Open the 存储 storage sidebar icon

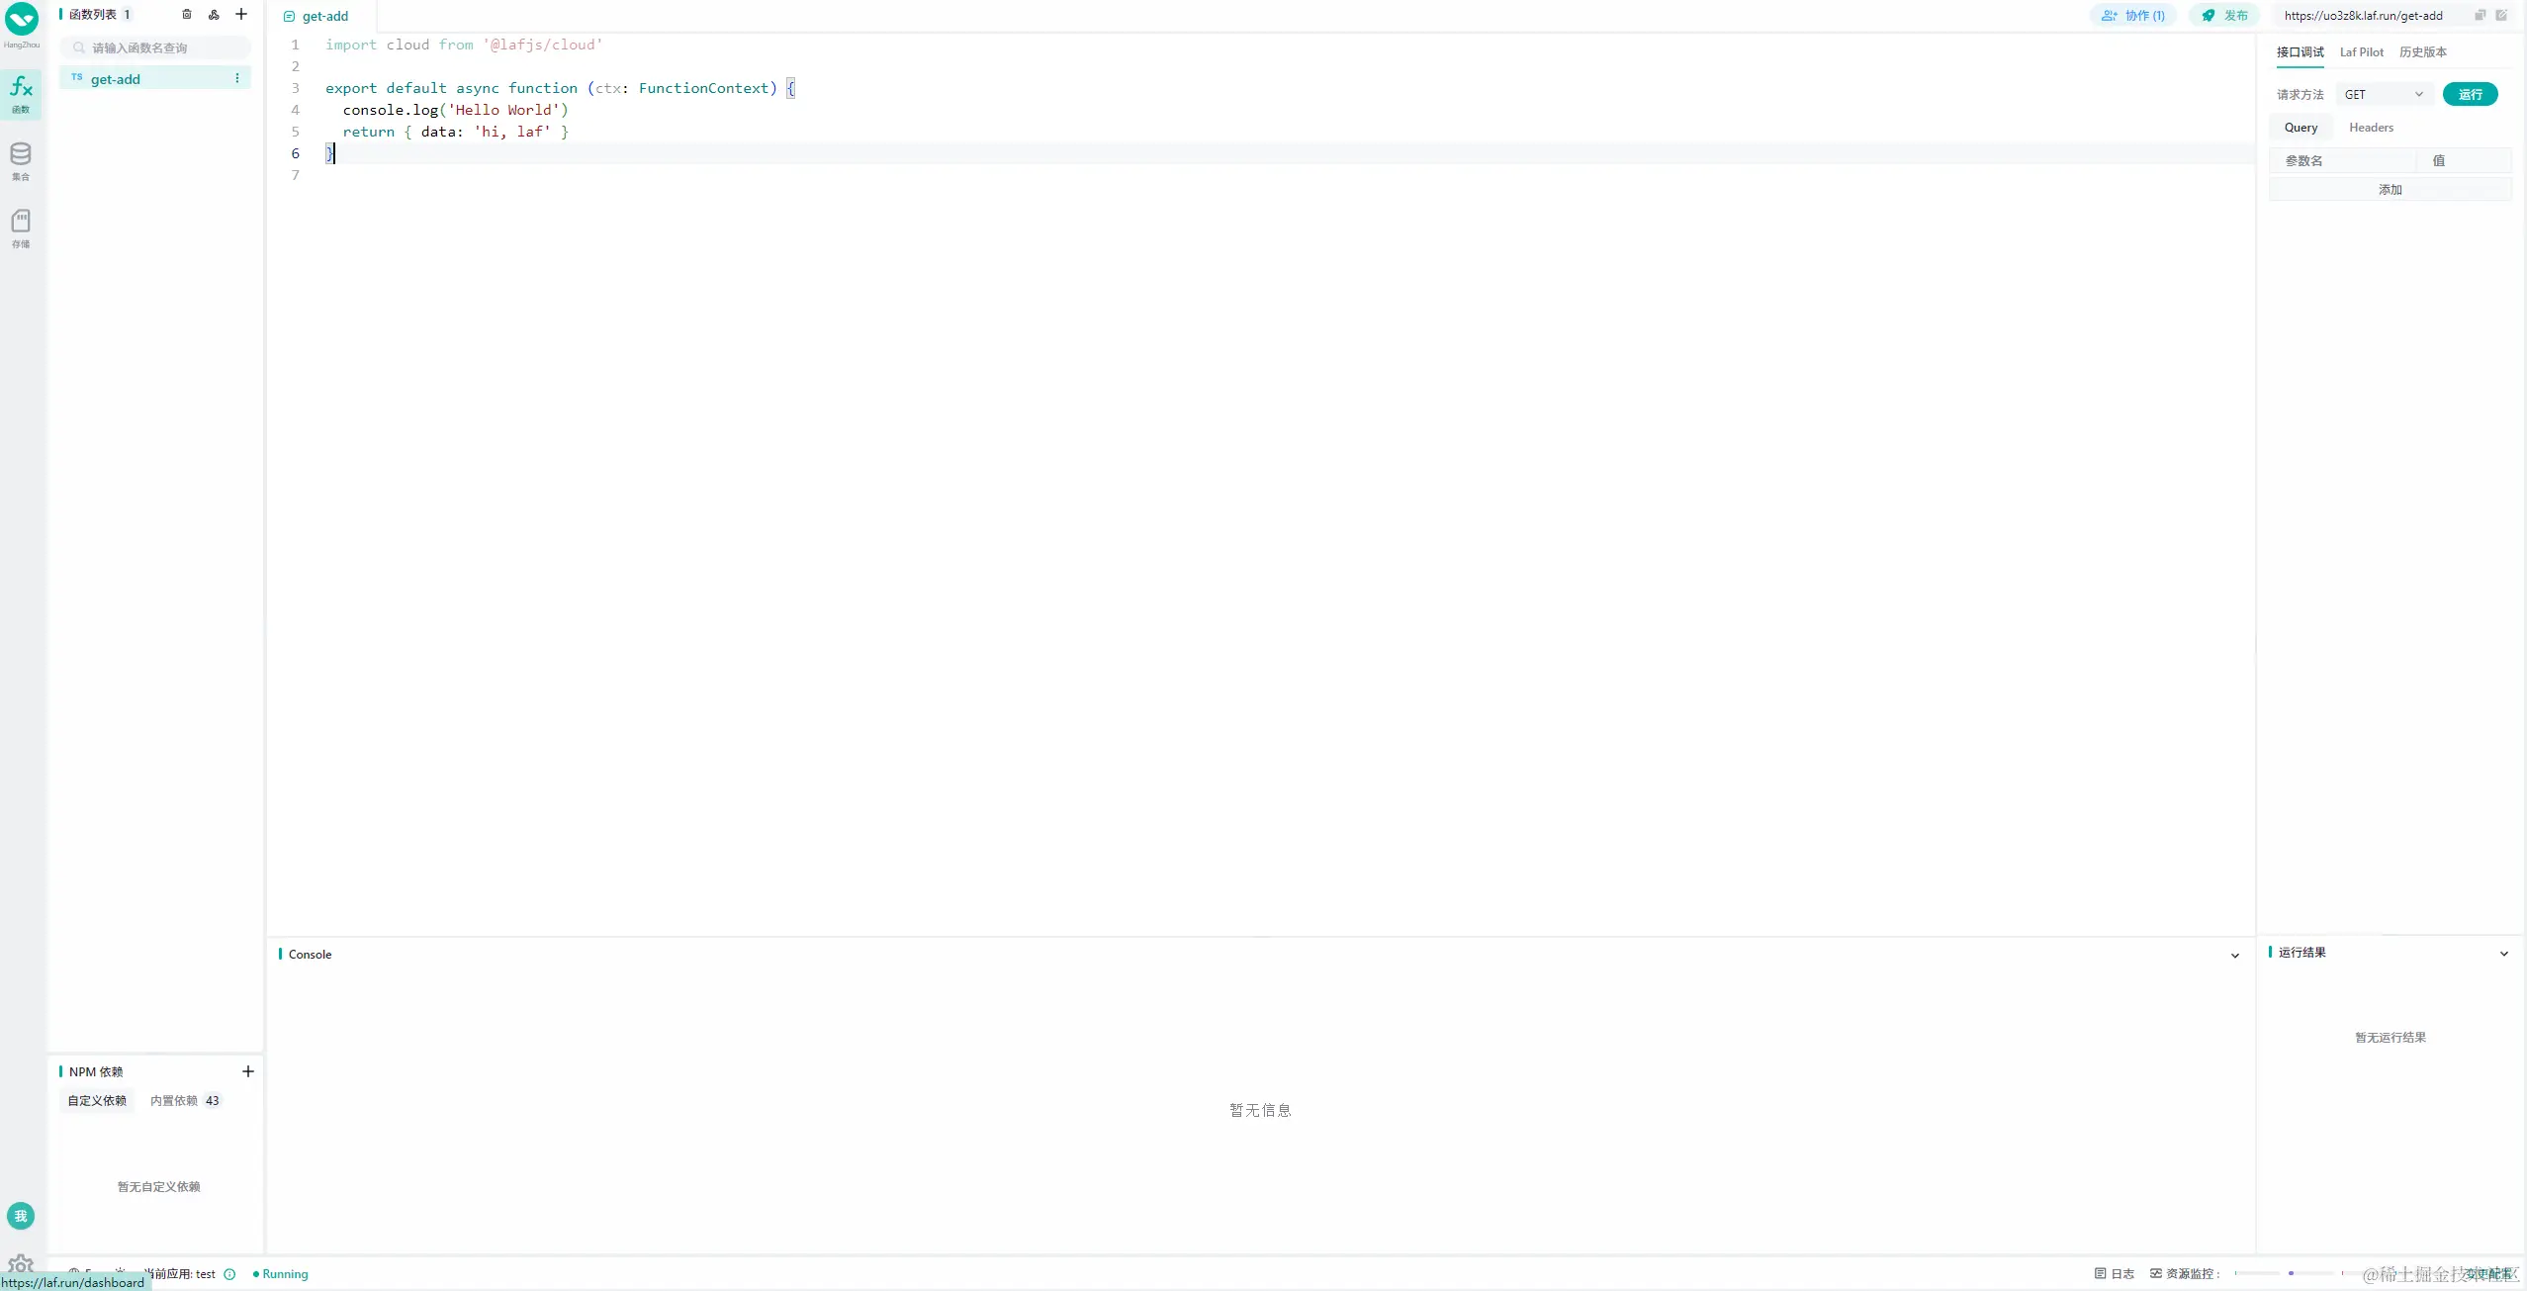pos(21,228)
